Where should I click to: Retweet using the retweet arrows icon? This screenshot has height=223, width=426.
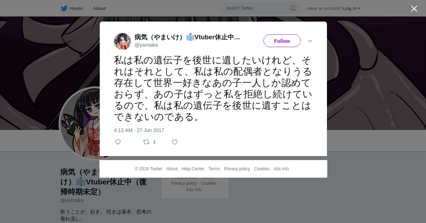(146, 142)
